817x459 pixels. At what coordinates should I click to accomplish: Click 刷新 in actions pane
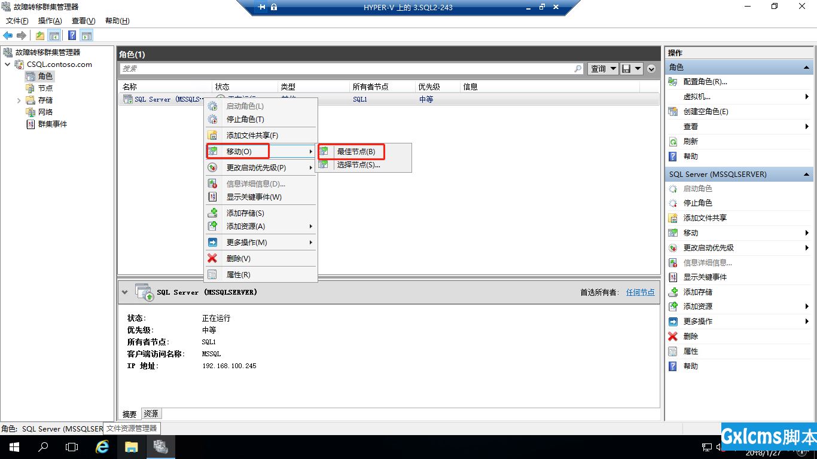coord(691,142)
